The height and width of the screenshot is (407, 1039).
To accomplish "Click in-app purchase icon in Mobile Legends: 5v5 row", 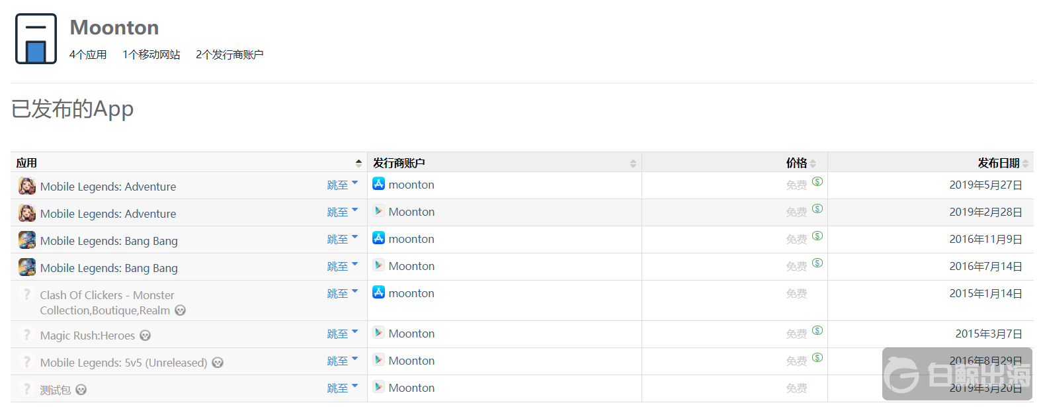I will point(817,357).
